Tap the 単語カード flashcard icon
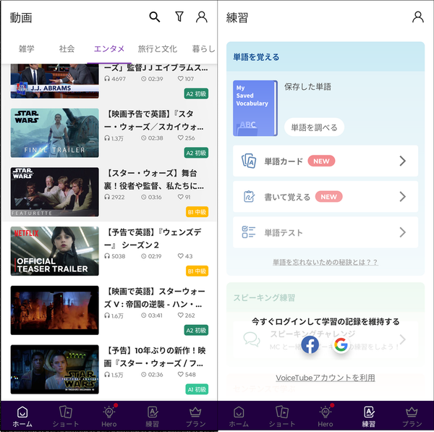 (x=249, y=161)
